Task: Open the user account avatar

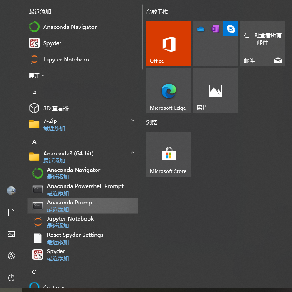Action: tap(11, 191)
